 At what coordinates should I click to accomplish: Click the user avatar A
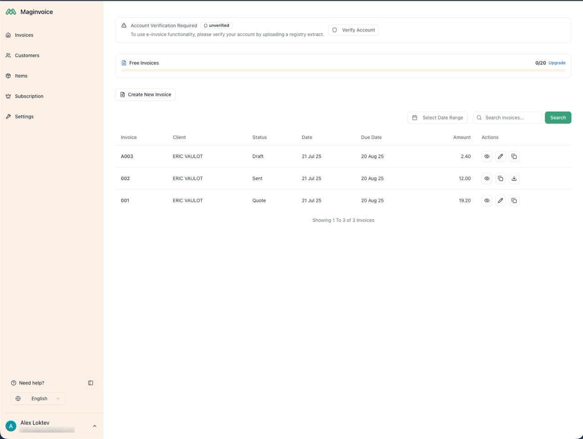tap(11, 426)
